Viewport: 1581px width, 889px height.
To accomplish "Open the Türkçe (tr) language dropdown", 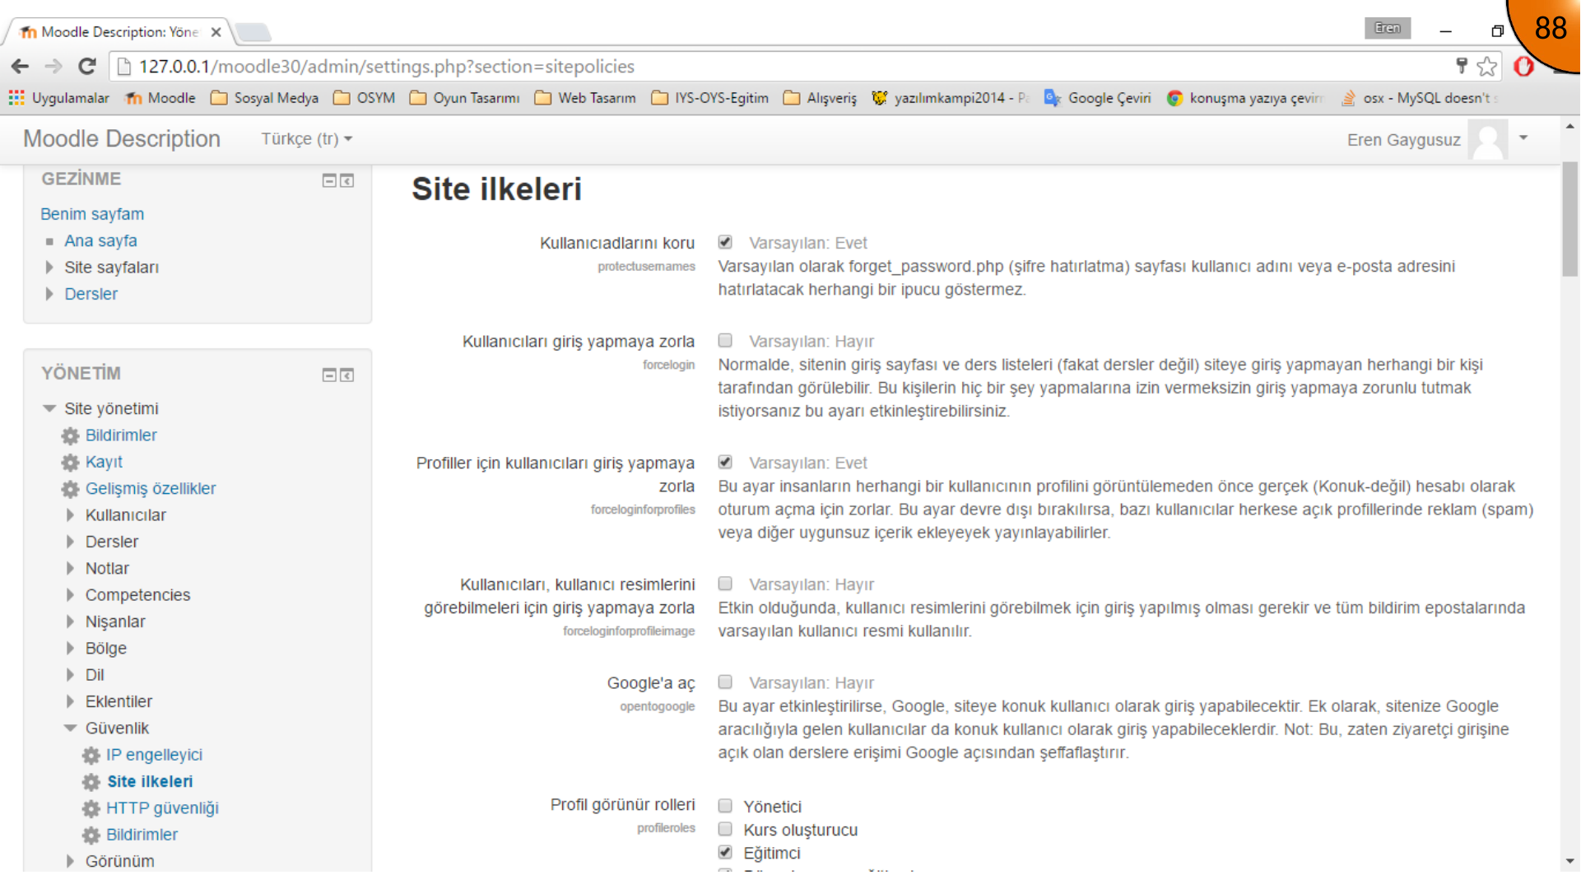I will (307, 139).
